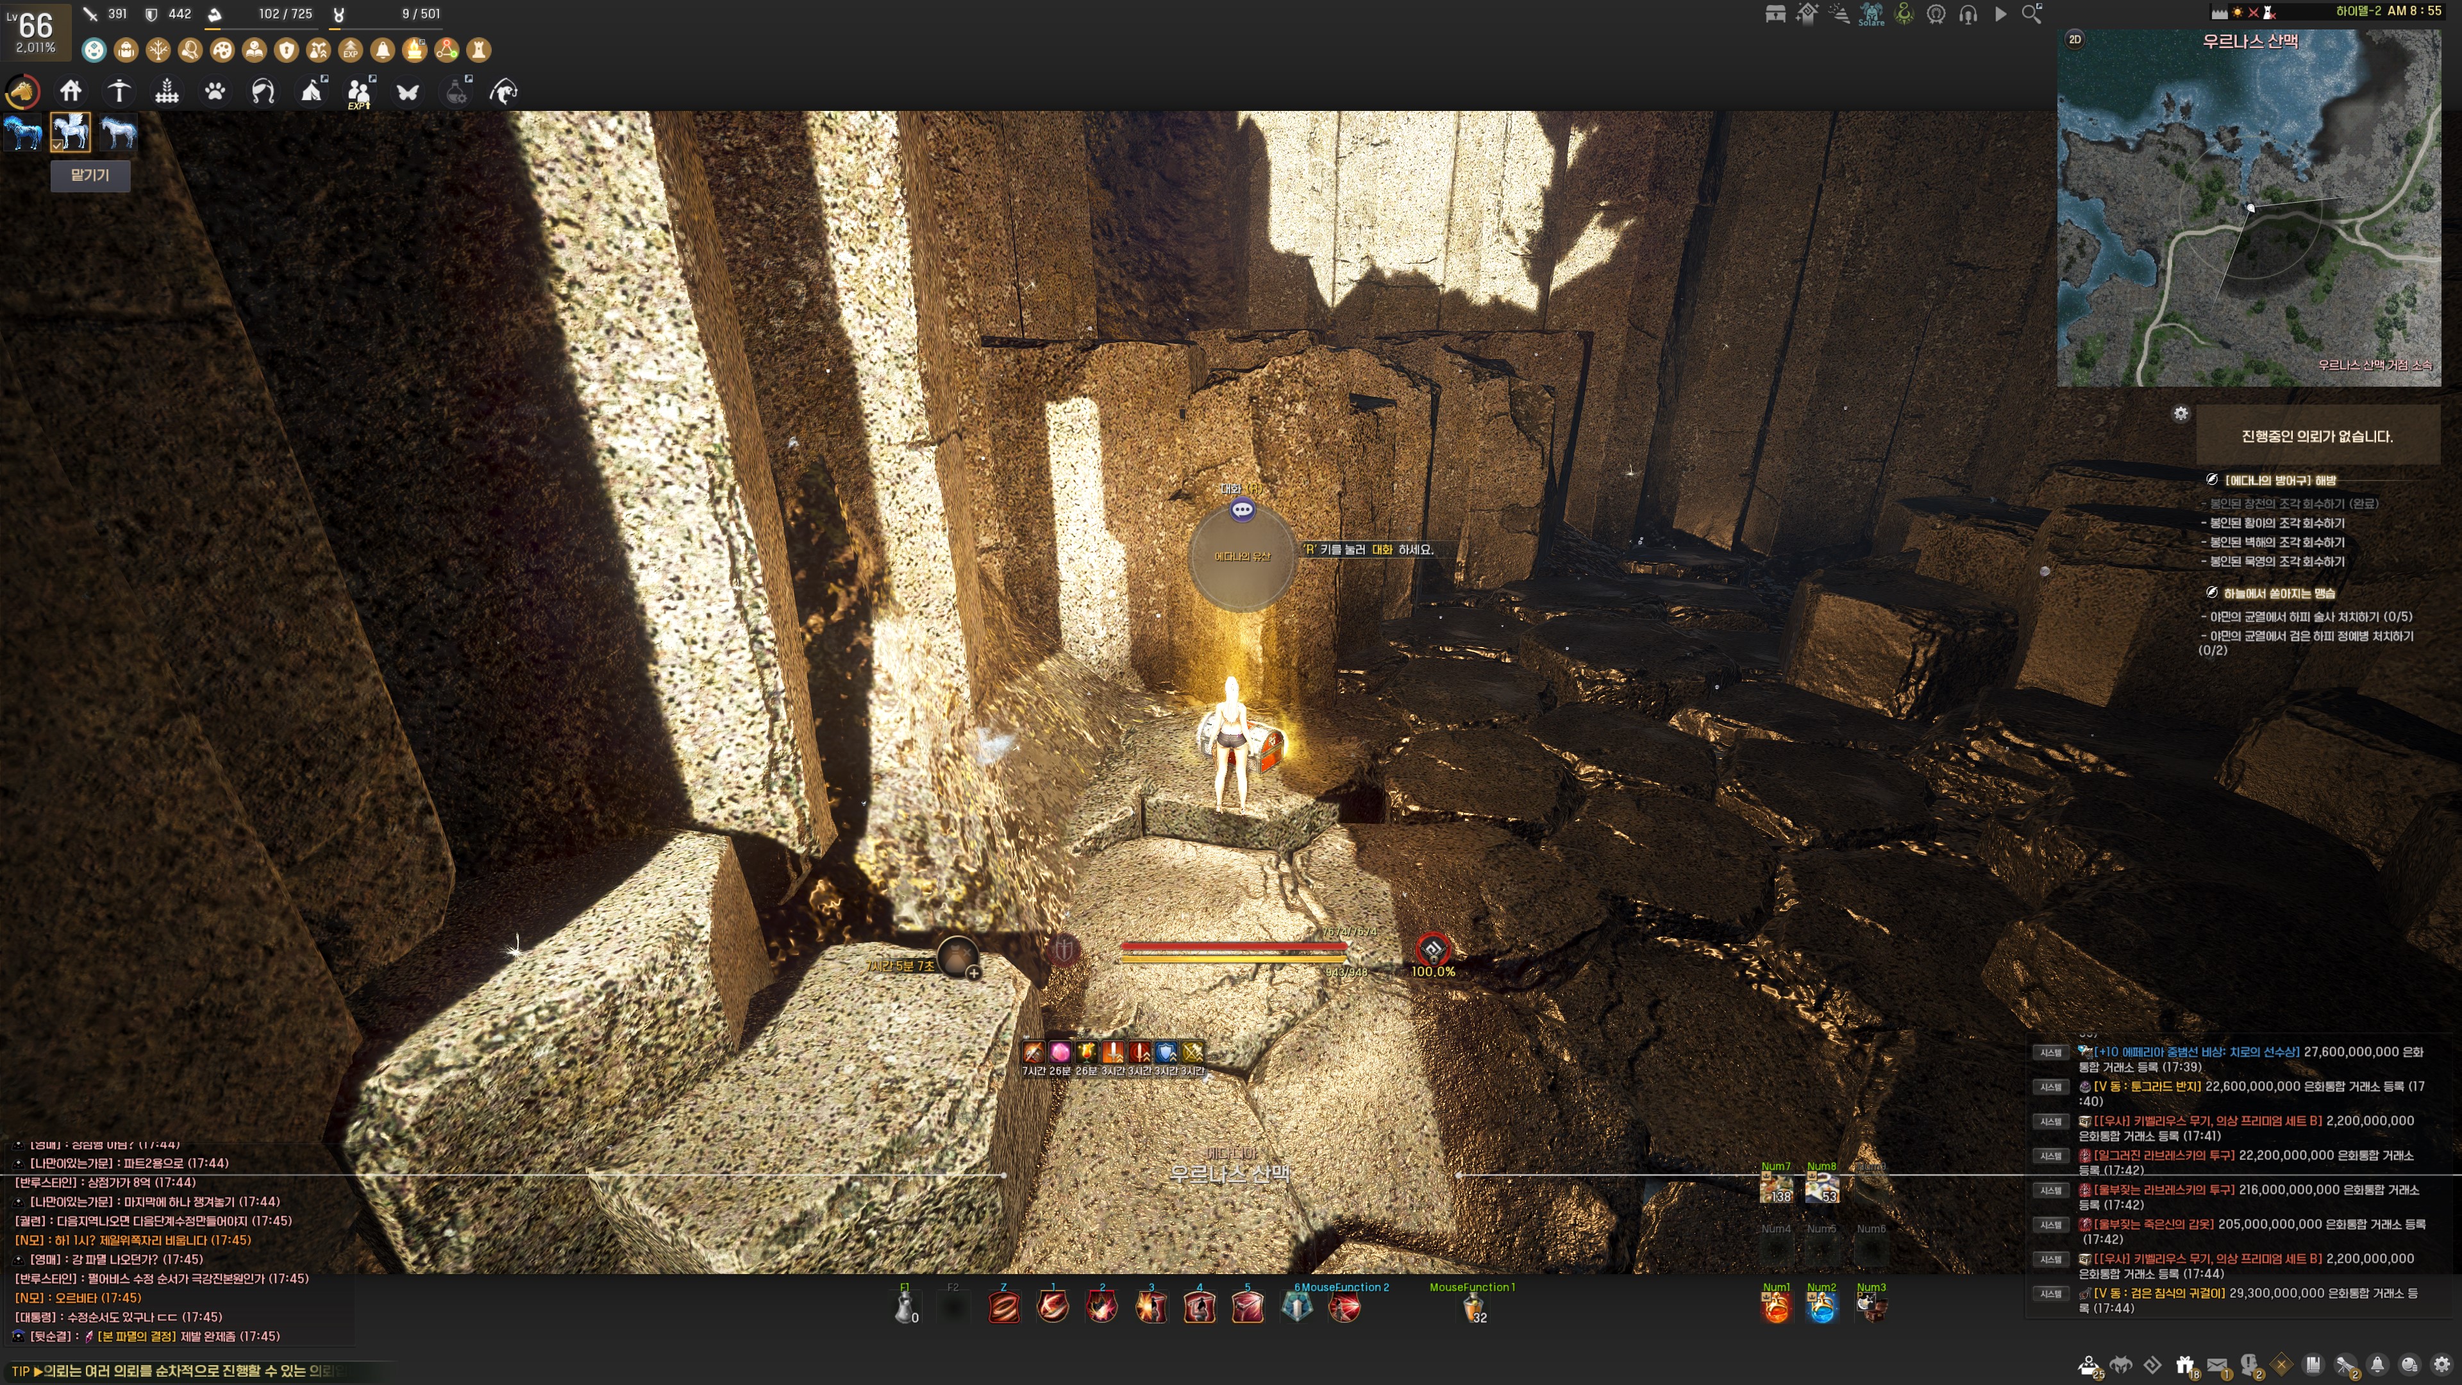Toggle the checked winged horse mount
This screenshot has height=1385, width=2462.
(71, 132)
